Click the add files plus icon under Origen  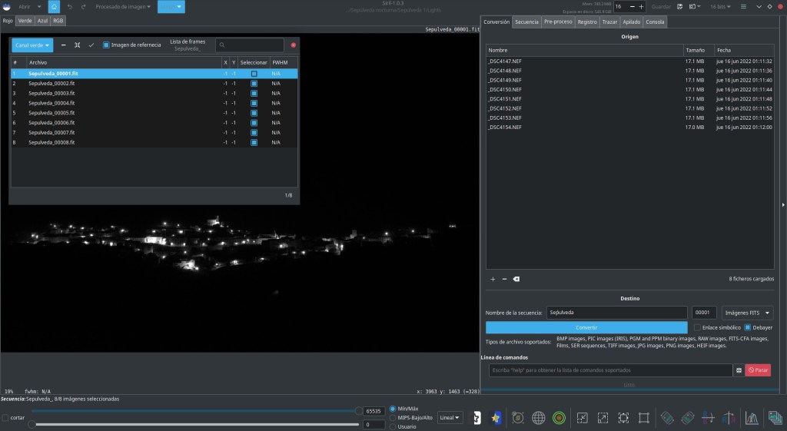(493, 279)
